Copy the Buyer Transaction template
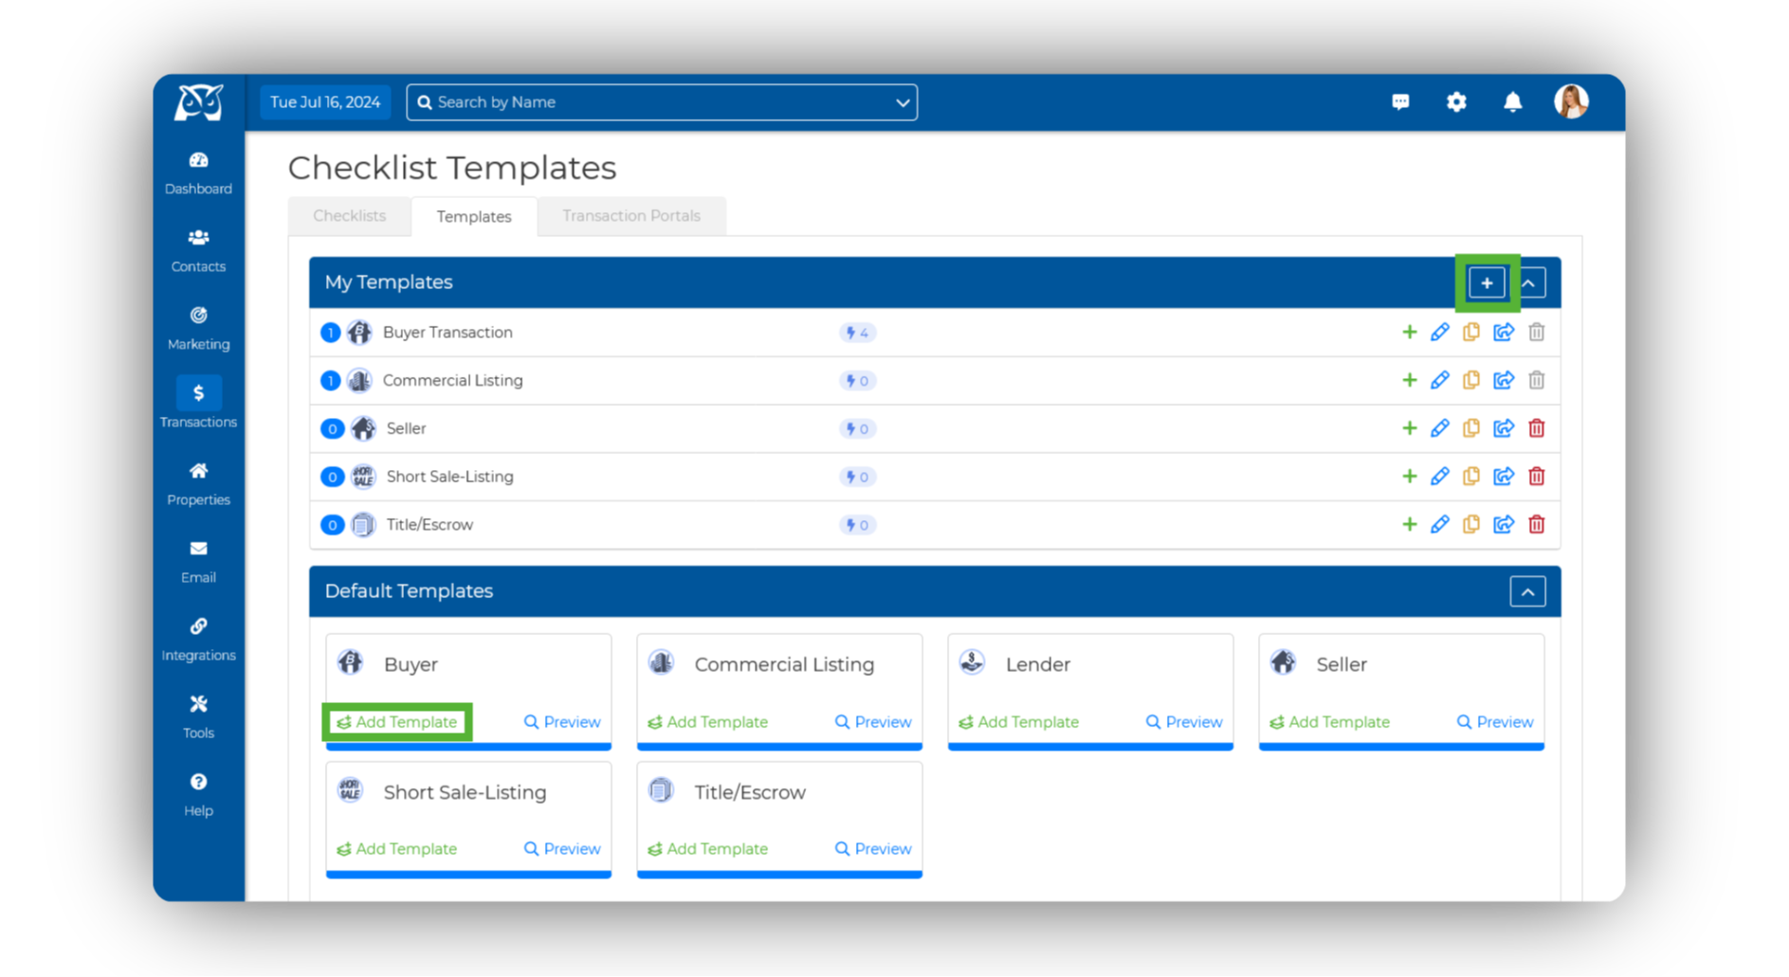The image size is (1789, 977). coord(1471,332)
